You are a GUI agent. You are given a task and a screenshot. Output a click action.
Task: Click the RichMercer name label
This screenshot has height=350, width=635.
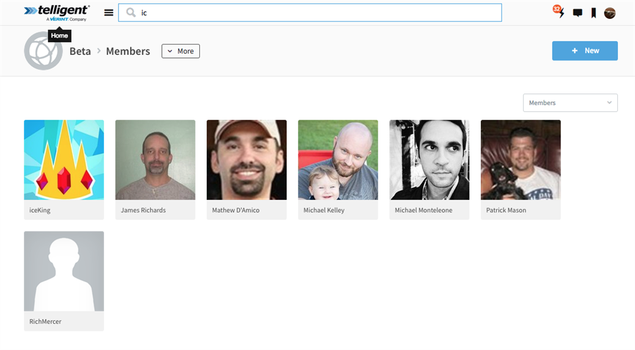tap(45, 322)
